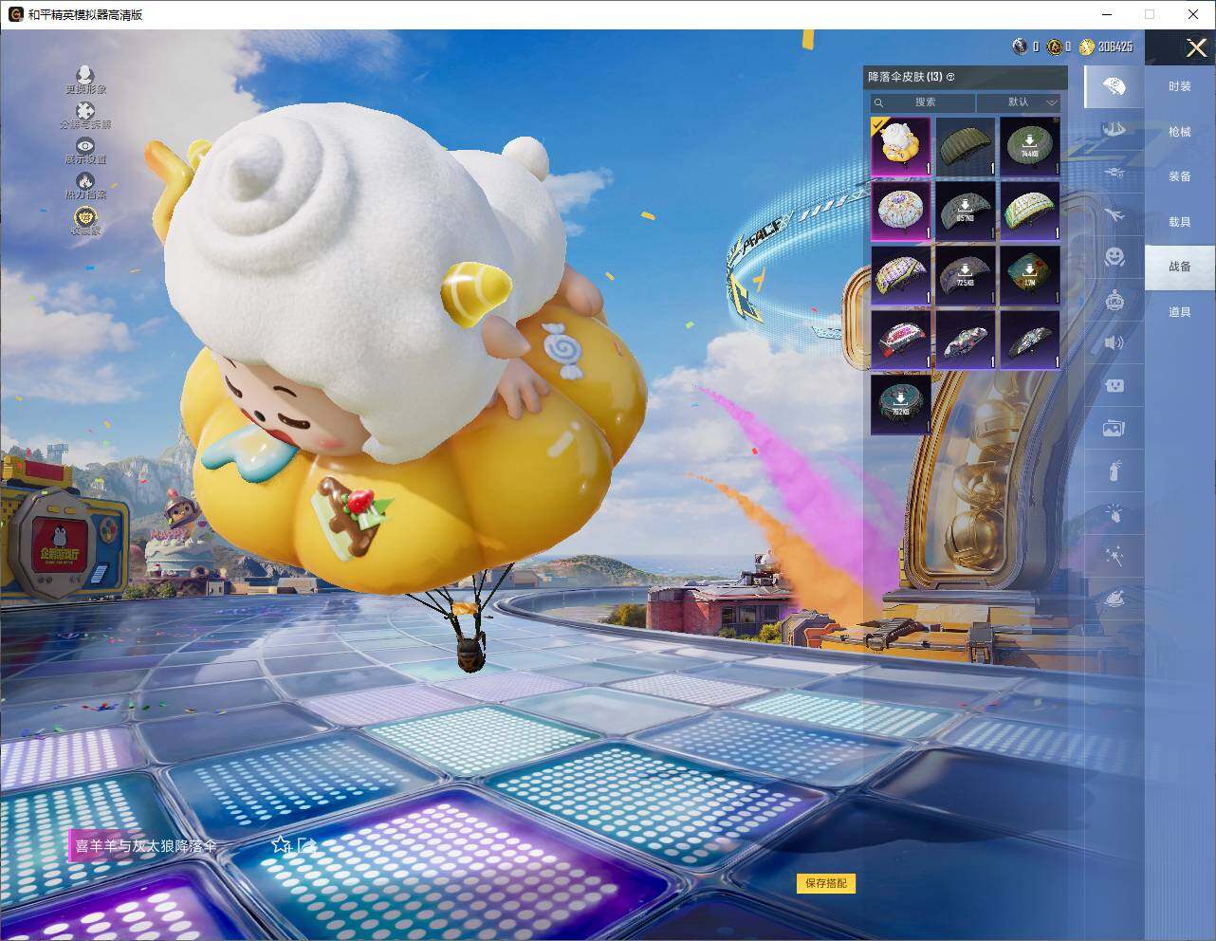Screen dimensions: 1216x941
Task: Click the gold-ring A currency icon
Action: (x=1054, y=46)
